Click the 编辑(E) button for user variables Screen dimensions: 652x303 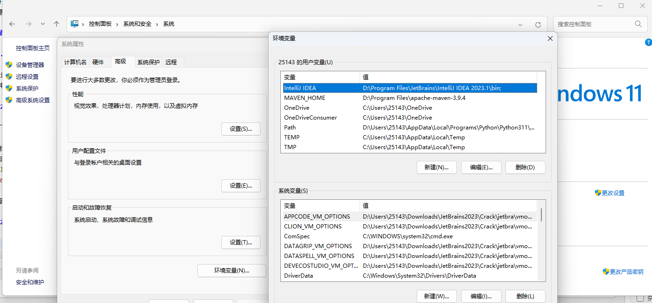click(481, 167)
